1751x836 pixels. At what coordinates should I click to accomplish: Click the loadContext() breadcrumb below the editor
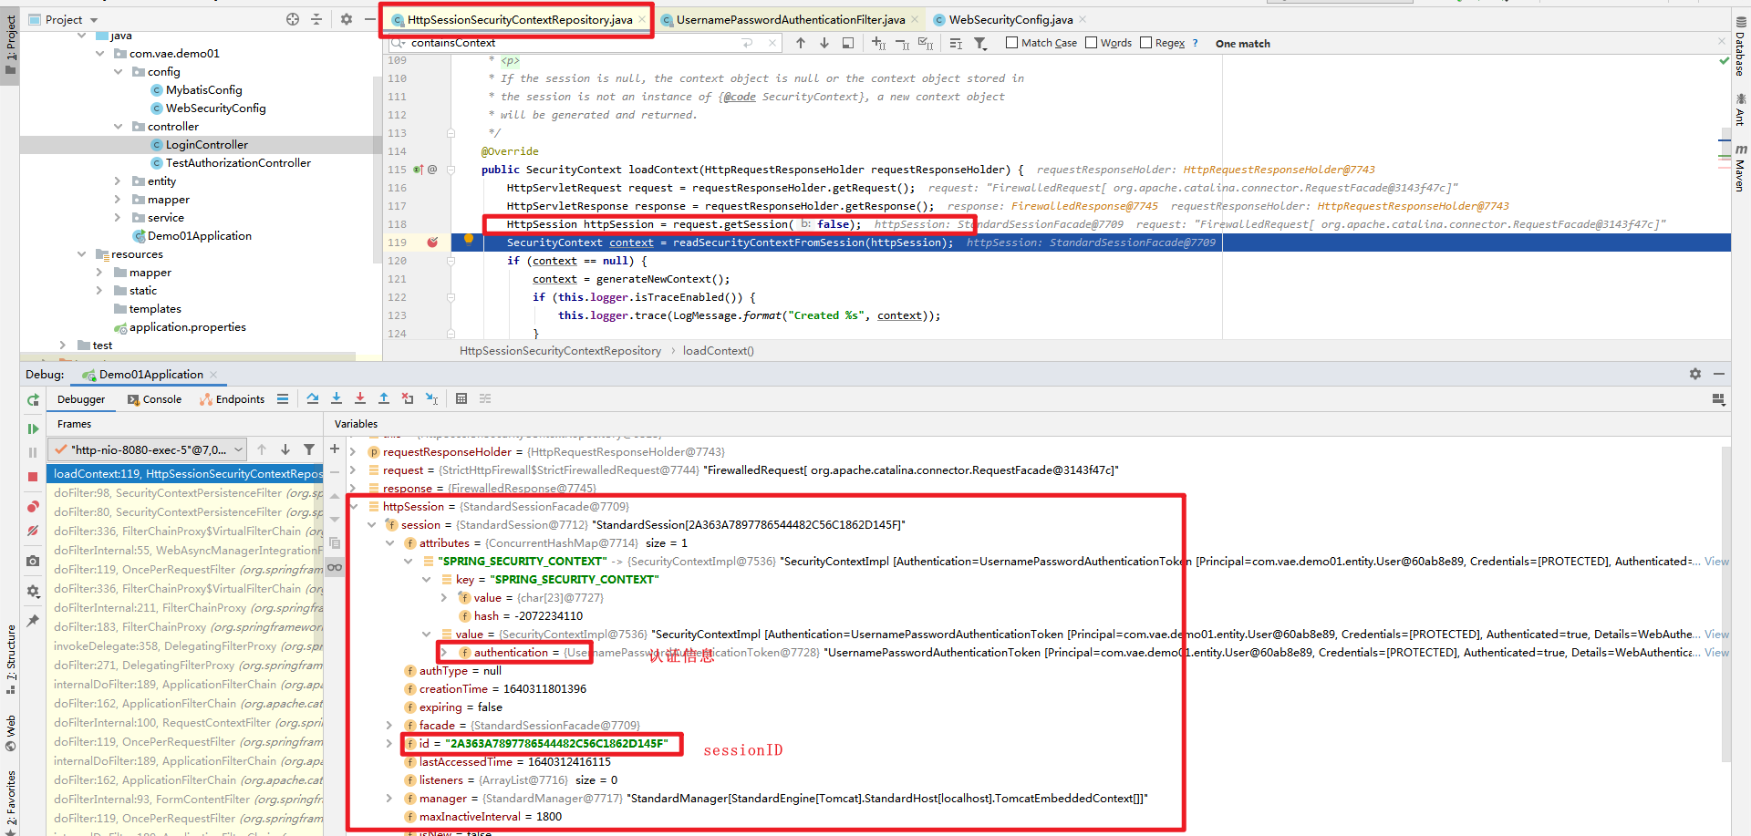point(718,351)
